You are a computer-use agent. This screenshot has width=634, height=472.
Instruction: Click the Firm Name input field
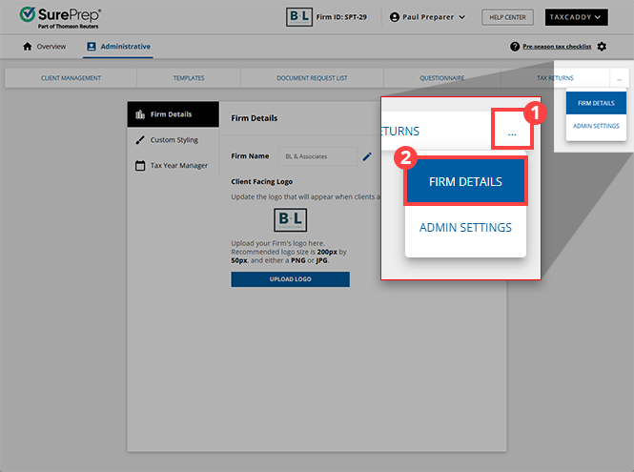[314, 155]
